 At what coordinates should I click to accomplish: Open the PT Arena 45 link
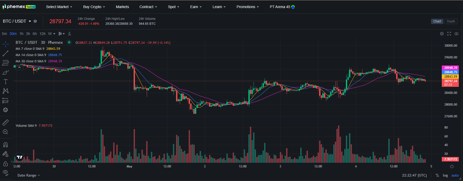tap(282, 7)
